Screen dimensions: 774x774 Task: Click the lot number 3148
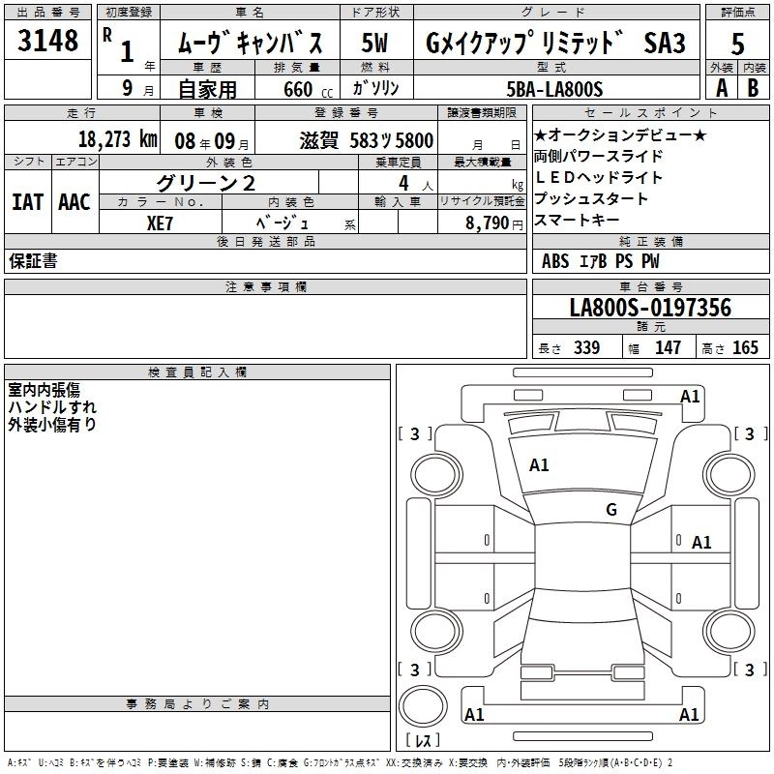48,41
